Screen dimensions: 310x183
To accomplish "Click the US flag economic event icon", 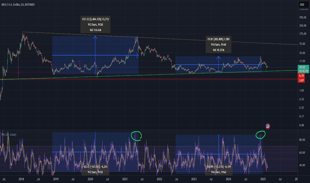I will [268, 126].
